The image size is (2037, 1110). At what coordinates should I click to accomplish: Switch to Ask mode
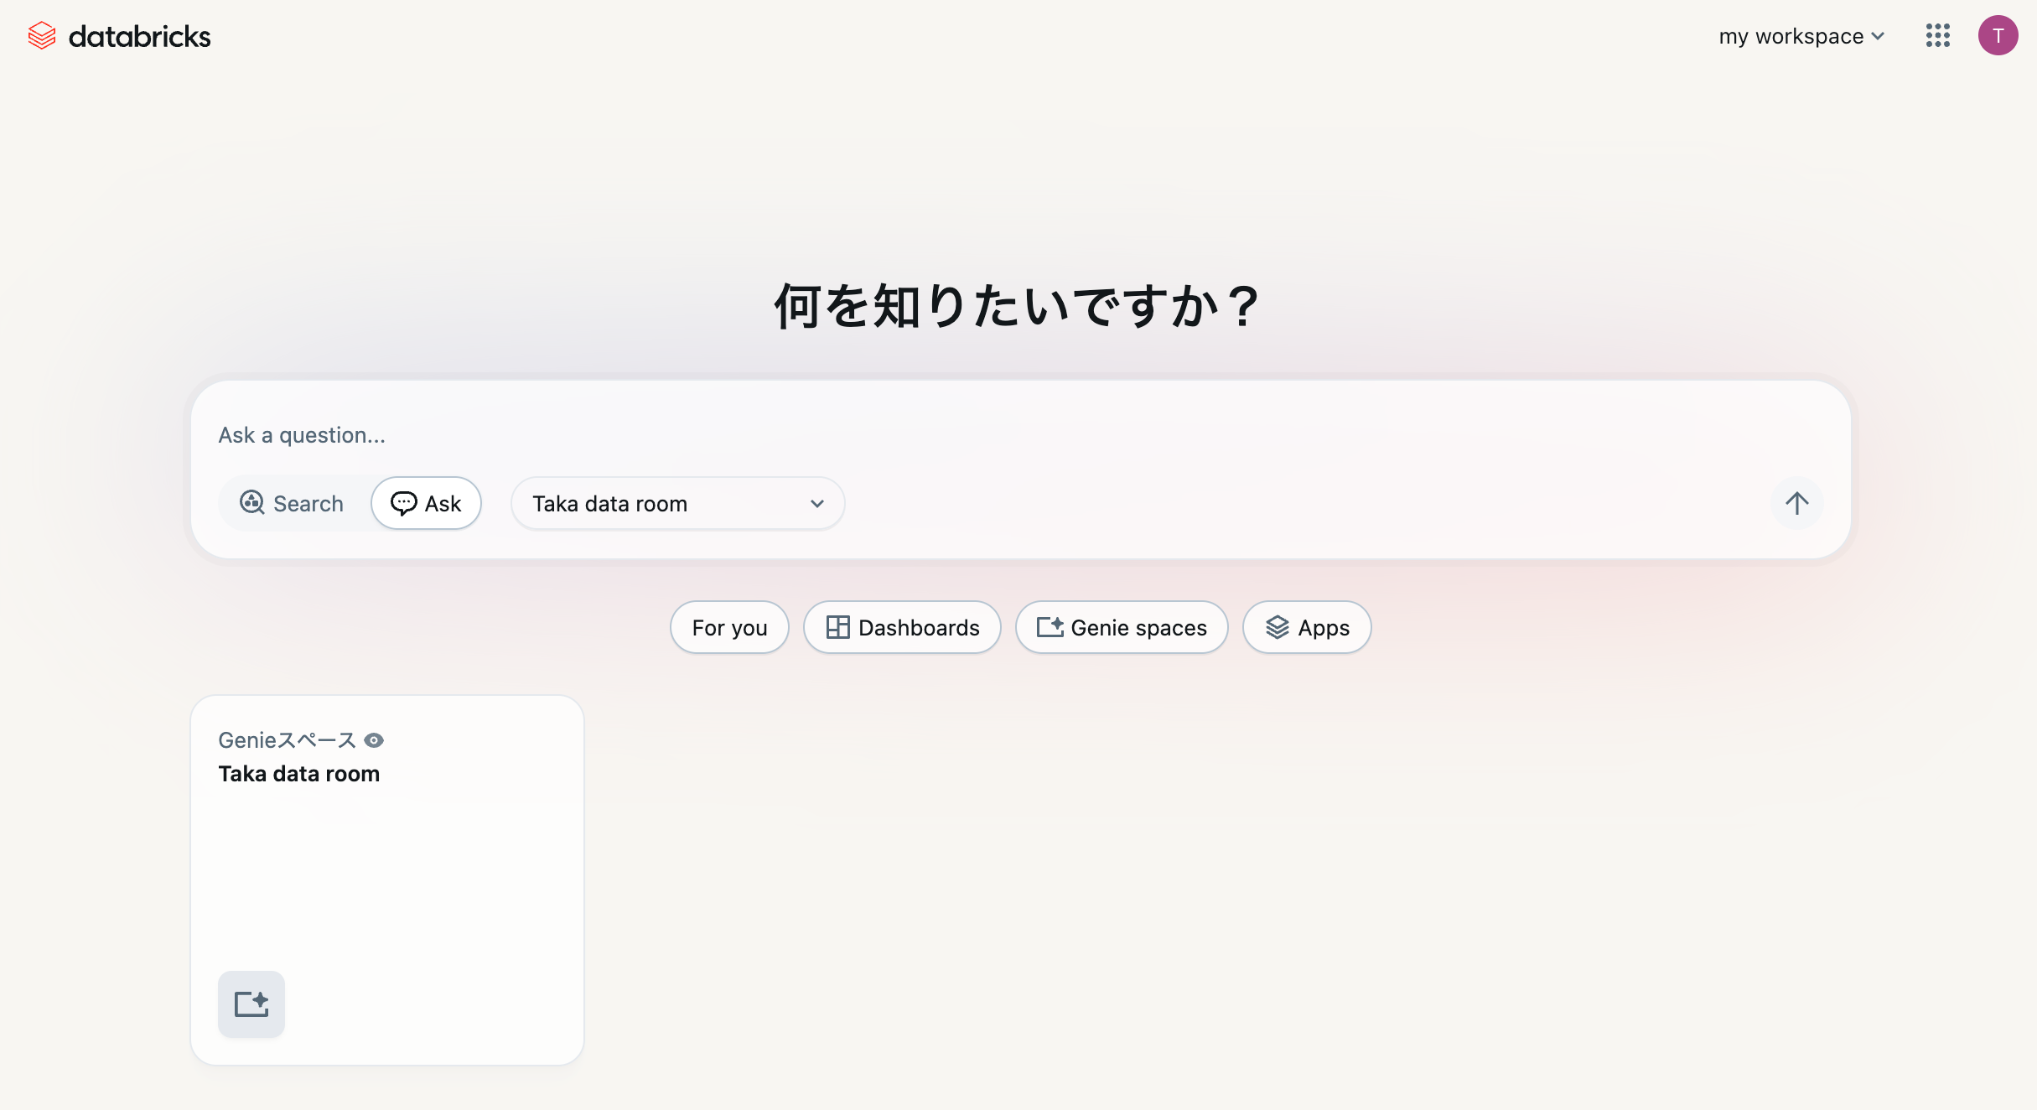[426, 503]
